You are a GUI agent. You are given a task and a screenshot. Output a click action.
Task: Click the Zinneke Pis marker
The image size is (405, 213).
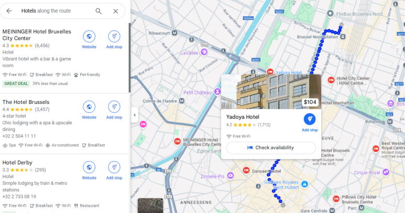click(231, 176)
